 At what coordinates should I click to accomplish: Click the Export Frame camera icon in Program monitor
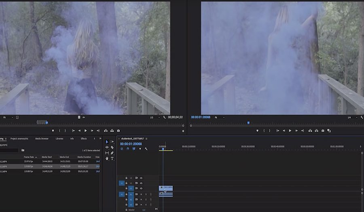[322, 130]
